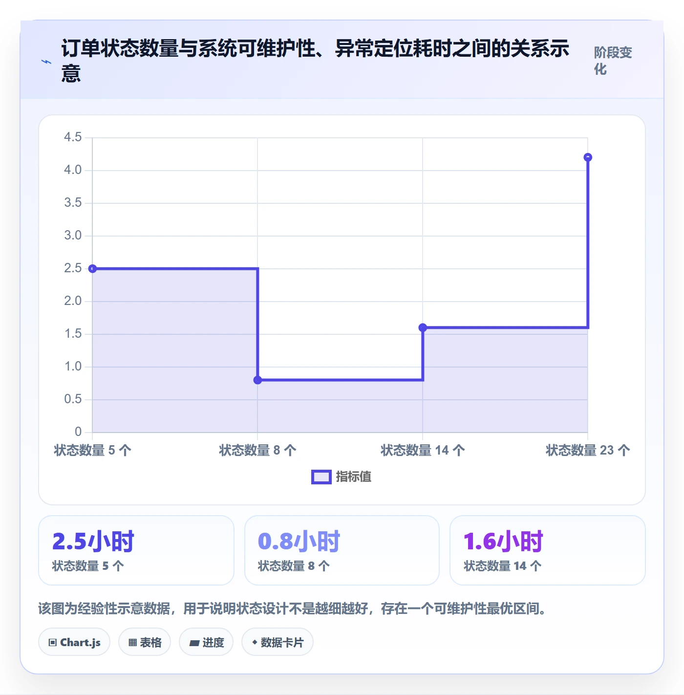Click x-axis label 状态数量 14 个
Image resolution: width=684 pixels, height=695 pixels.
click(x=423, y=450)
